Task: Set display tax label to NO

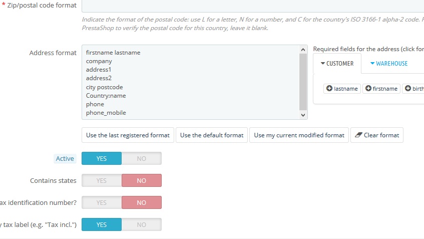Action: pos(142,224)
